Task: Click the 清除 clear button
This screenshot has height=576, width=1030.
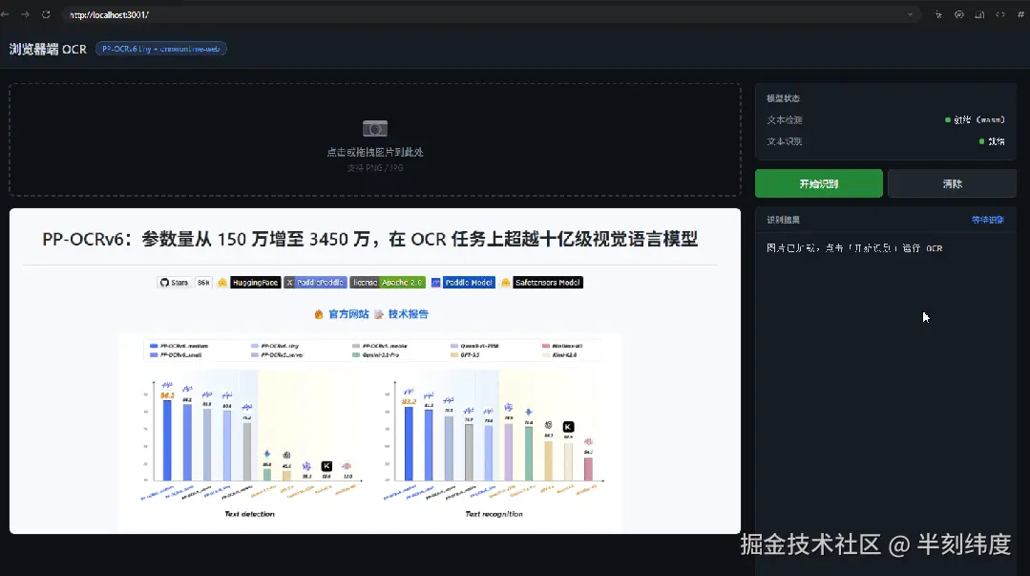Action: click(x=952, y=183)
